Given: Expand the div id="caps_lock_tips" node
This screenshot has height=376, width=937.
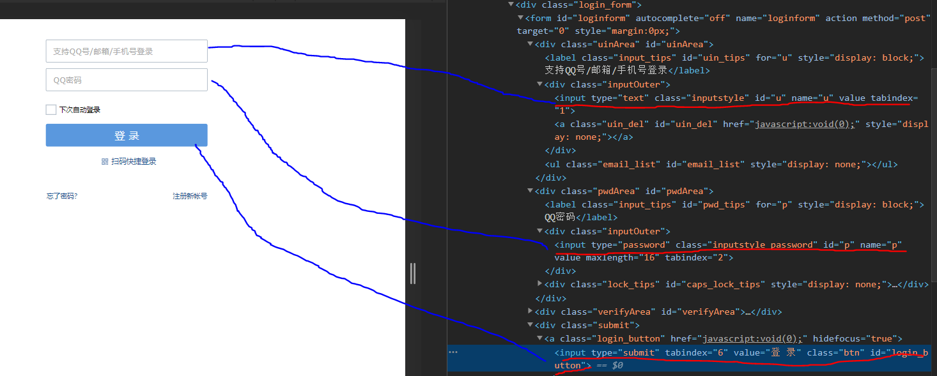Looking at the screenshot, I should [x=540, y=283].
